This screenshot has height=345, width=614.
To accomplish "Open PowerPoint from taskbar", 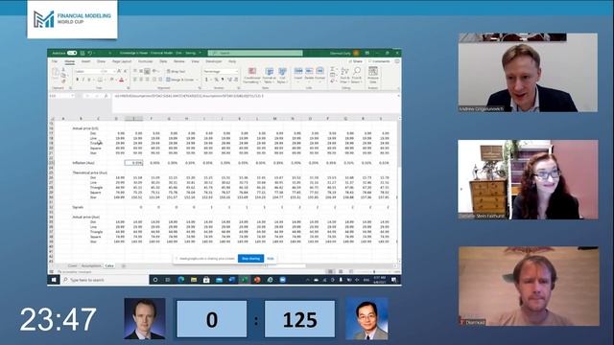I will (257, 280).
